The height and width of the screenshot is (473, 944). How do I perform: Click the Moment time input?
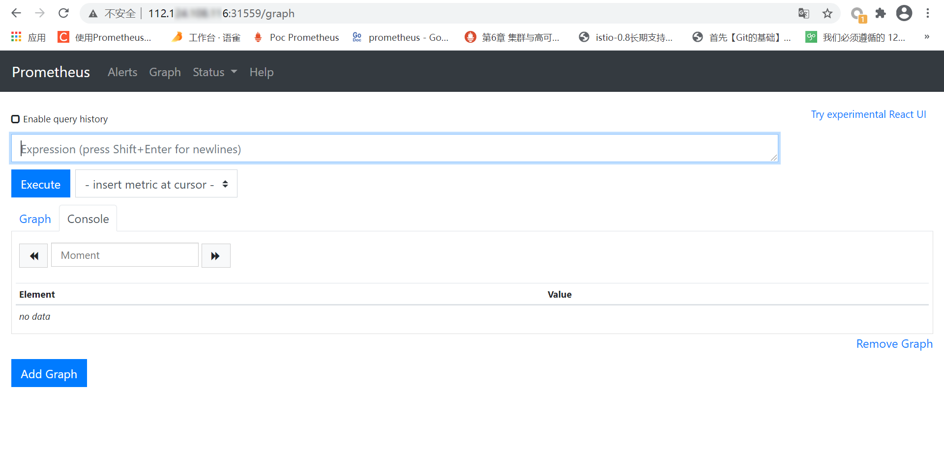(x=125, y=255)
